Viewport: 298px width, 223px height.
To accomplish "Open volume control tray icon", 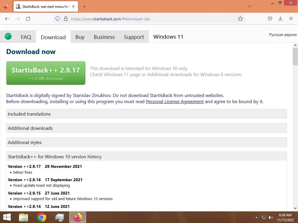I will tap(271, 217).
